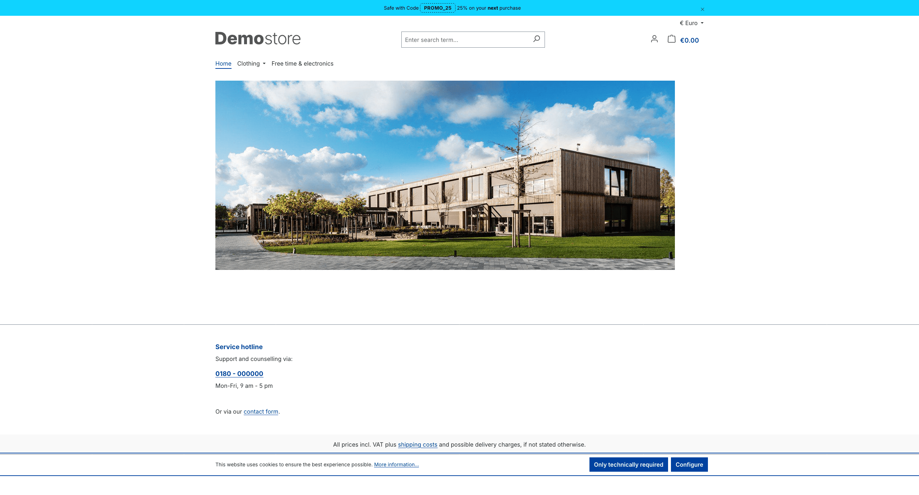Open the shopping cart bag icon

point(671,39)
